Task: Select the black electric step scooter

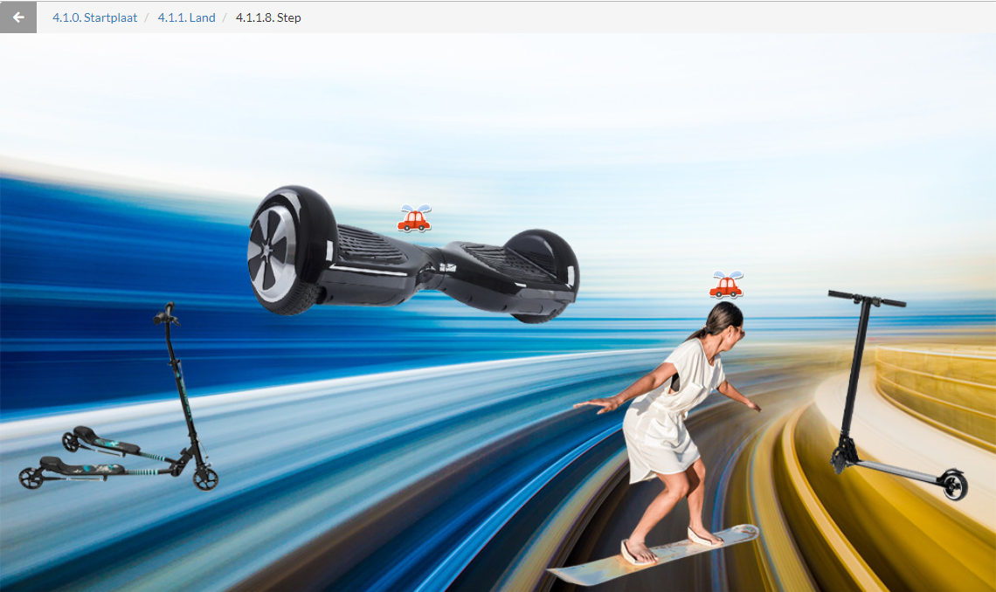Action: coord(897,395)
